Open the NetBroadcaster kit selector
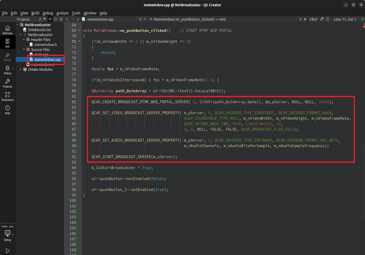365x255 pixels. [7, 233]
